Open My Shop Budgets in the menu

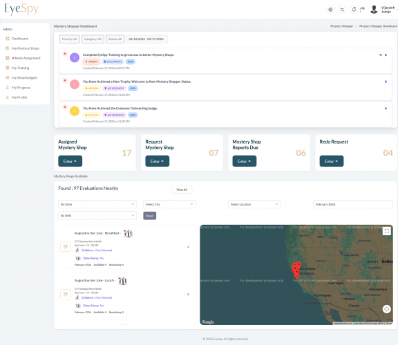point(24,78)
